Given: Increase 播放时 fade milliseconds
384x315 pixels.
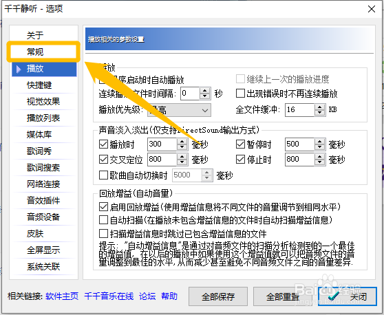Looking at the screenshot, I should [x=182, y=141].
